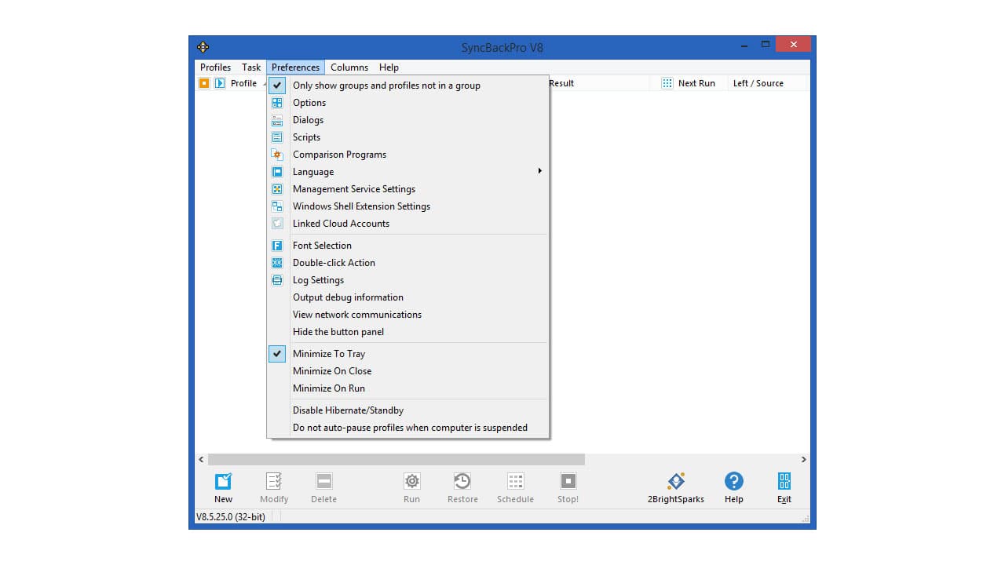Enable Minimize On Close
Image resolution: width=1005 pixels, height=565 pixels.
[x=332, y=371]
